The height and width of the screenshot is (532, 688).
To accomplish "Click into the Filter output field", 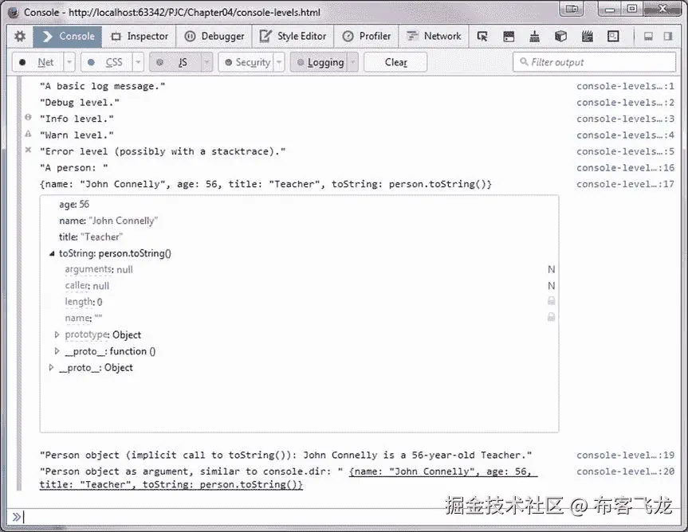I will click(x=595, y=62).
